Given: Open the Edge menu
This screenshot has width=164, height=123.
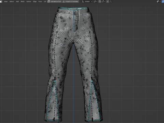Looking at the screenshot, I should (35, 1).
